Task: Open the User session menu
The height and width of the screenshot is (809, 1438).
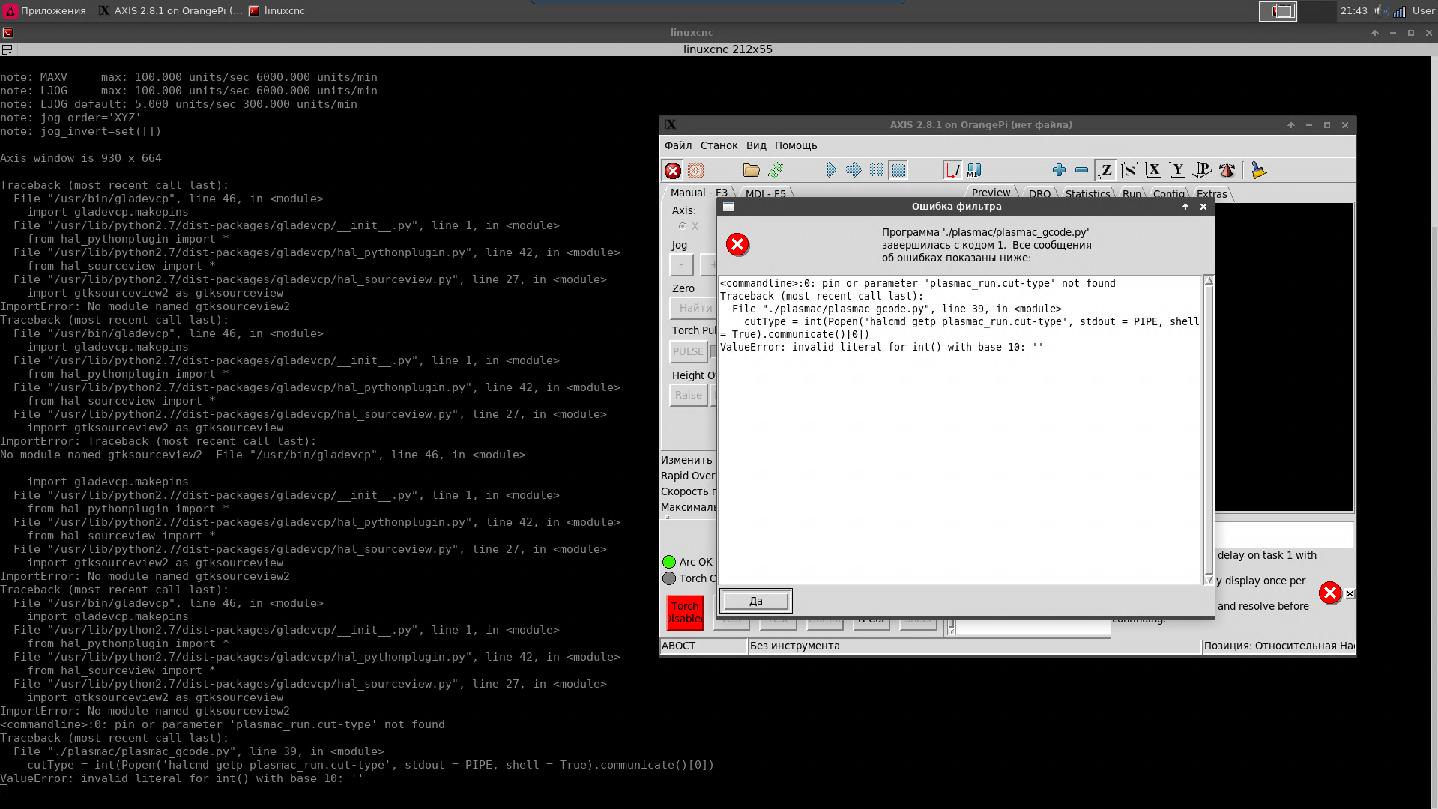Action: tap(1423, 10)
